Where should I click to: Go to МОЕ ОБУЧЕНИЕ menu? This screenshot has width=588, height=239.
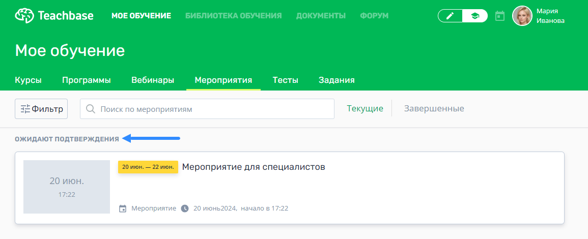(142, 16)
